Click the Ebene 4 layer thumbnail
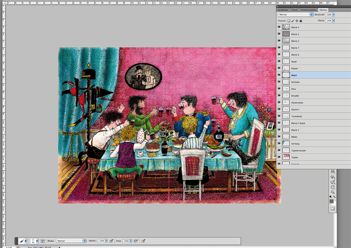The width and height of the screenshot is (351, 248). (286, 27)
